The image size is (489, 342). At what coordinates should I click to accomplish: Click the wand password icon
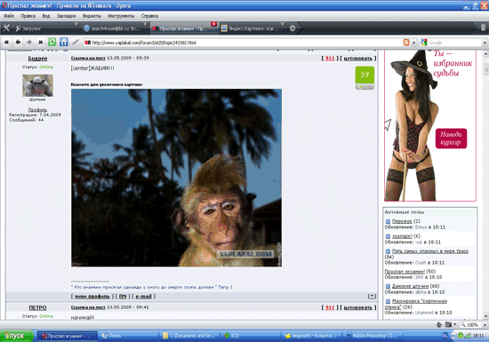[76, 42]
